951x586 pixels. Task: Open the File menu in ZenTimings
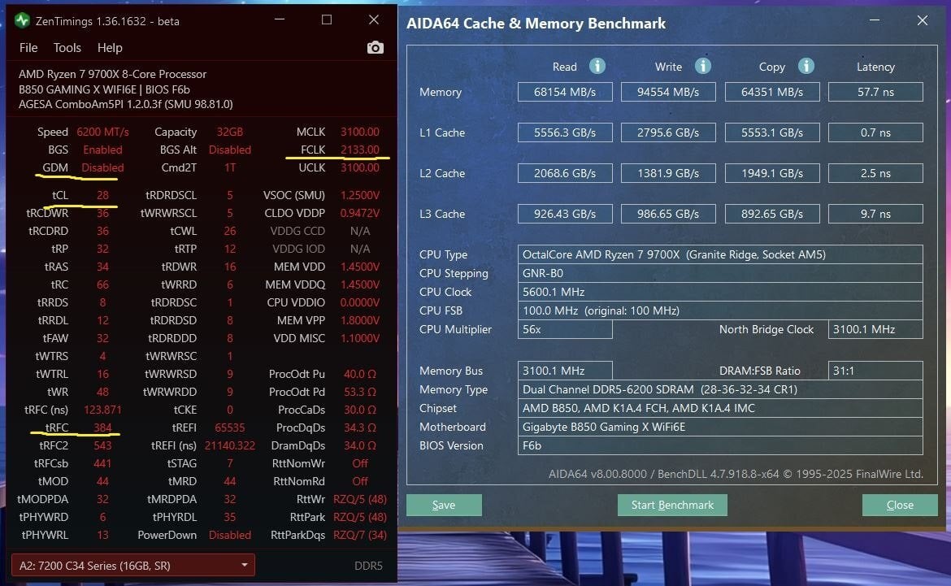point(28,48)
